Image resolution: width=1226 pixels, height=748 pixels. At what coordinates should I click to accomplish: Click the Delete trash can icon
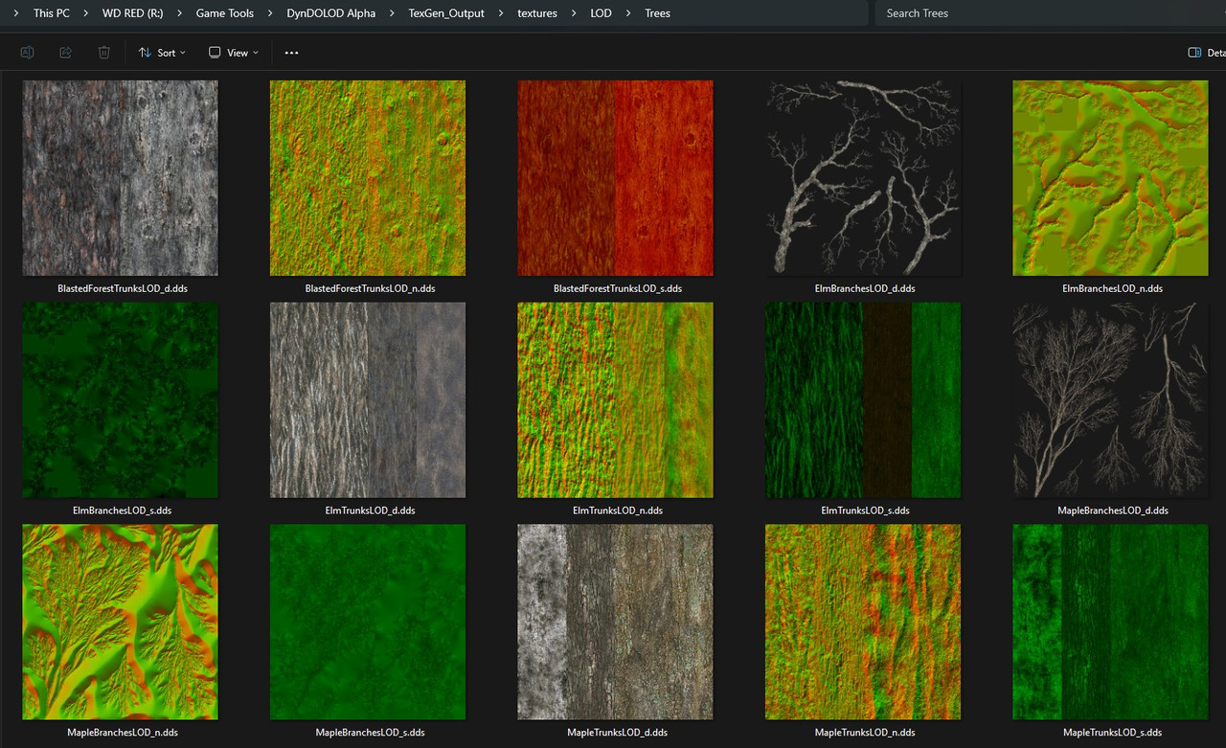coord(103,53)
